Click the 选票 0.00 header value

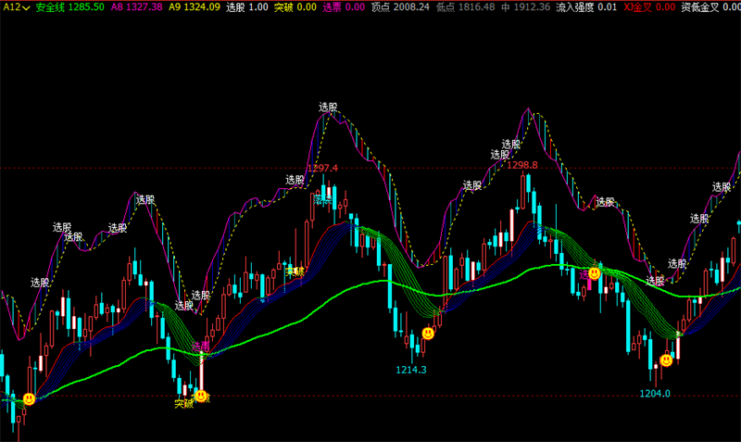coord(344,7)
